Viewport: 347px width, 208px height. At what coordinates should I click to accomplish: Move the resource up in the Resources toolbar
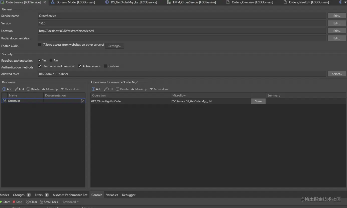(50, 89)
